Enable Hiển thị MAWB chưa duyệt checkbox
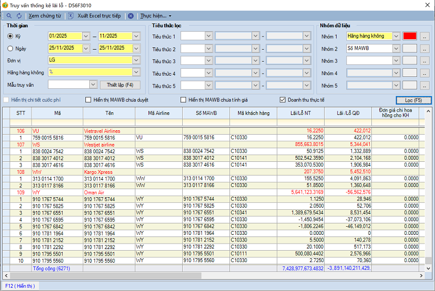Viewport: 435px width, 291px height. pos(89,100)
